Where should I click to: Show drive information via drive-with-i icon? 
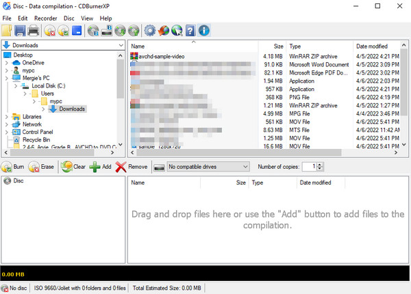point(107,31)
